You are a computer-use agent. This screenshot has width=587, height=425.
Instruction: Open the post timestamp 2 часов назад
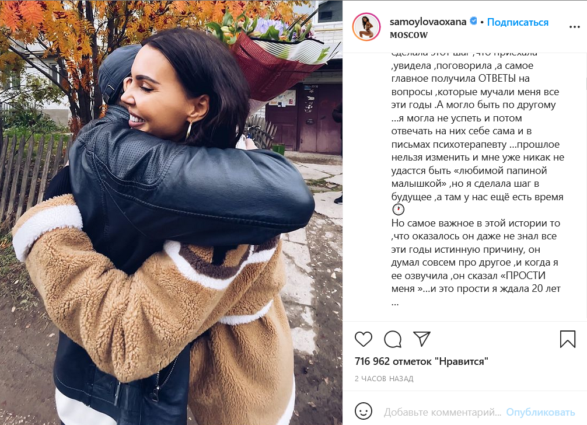384,378
